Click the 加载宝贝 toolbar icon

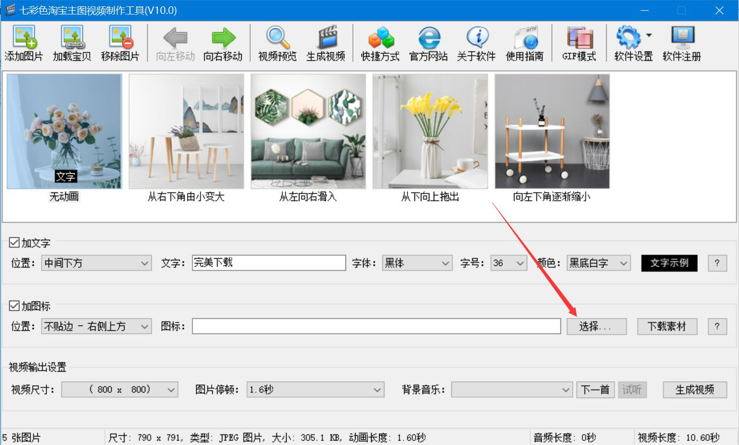[72, 37]
